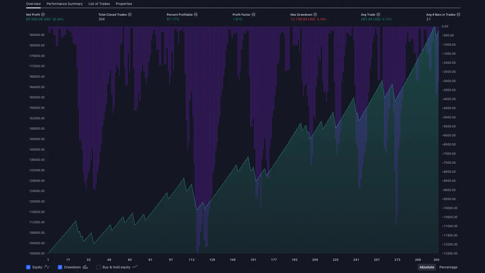The height and width of the screenshot is (273, 485).
Task: Open the Percent Profitable info icon
Action: pos(196,14)
